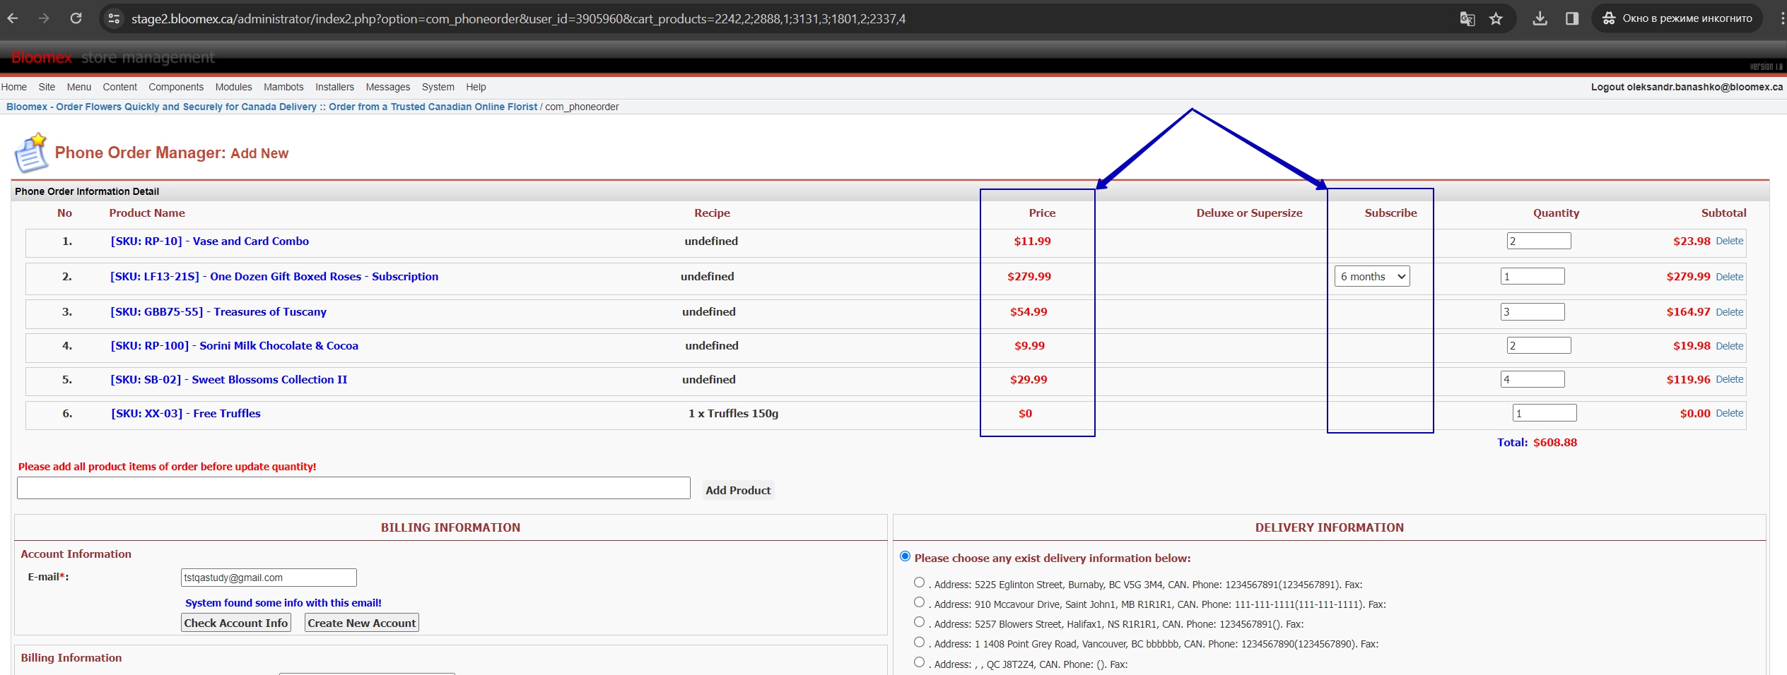Image resolution: width=1787 pixels, height=675 pixels.
Task: Click the add product search field
Action: pos(353,488)
